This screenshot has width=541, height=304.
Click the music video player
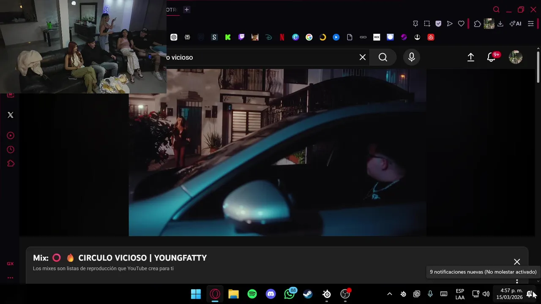tap(278, 152)
